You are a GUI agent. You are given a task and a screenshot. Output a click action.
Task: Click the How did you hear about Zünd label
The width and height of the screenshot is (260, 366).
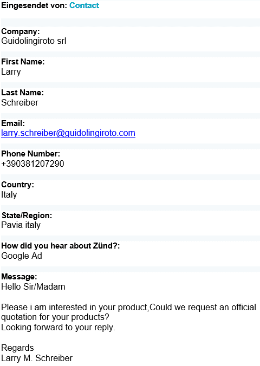61,246
